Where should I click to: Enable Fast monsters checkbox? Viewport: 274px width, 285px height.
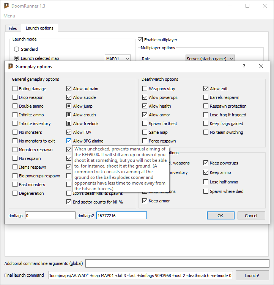15,185
